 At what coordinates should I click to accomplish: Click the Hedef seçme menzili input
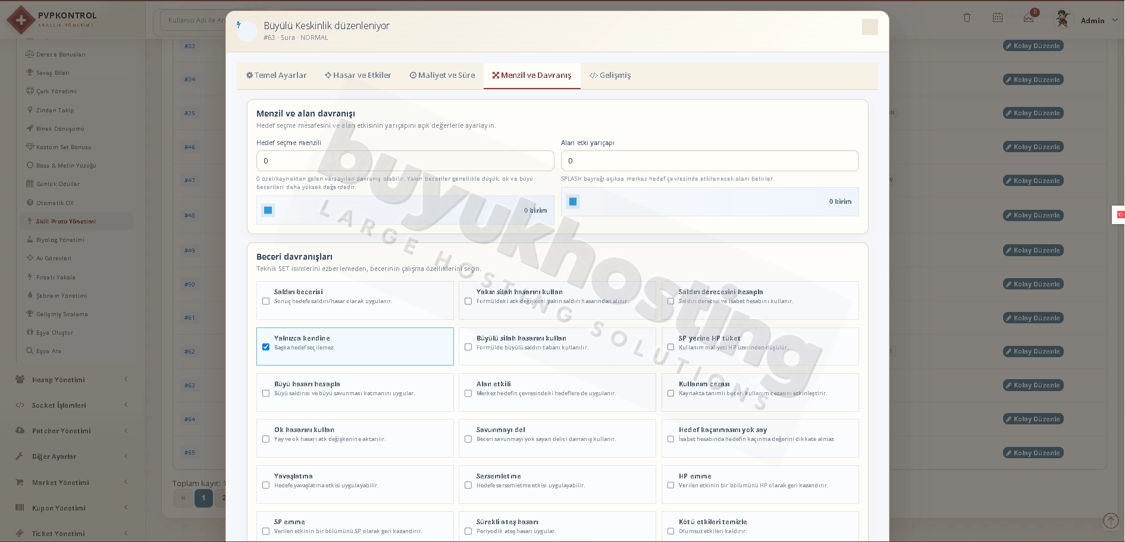[405, 161]
